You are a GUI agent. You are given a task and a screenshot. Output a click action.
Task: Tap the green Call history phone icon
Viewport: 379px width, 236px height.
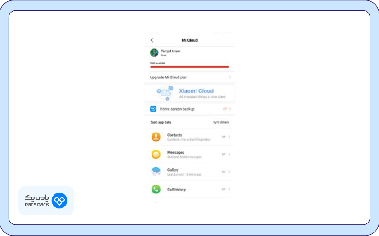click(x=156, y=189)
